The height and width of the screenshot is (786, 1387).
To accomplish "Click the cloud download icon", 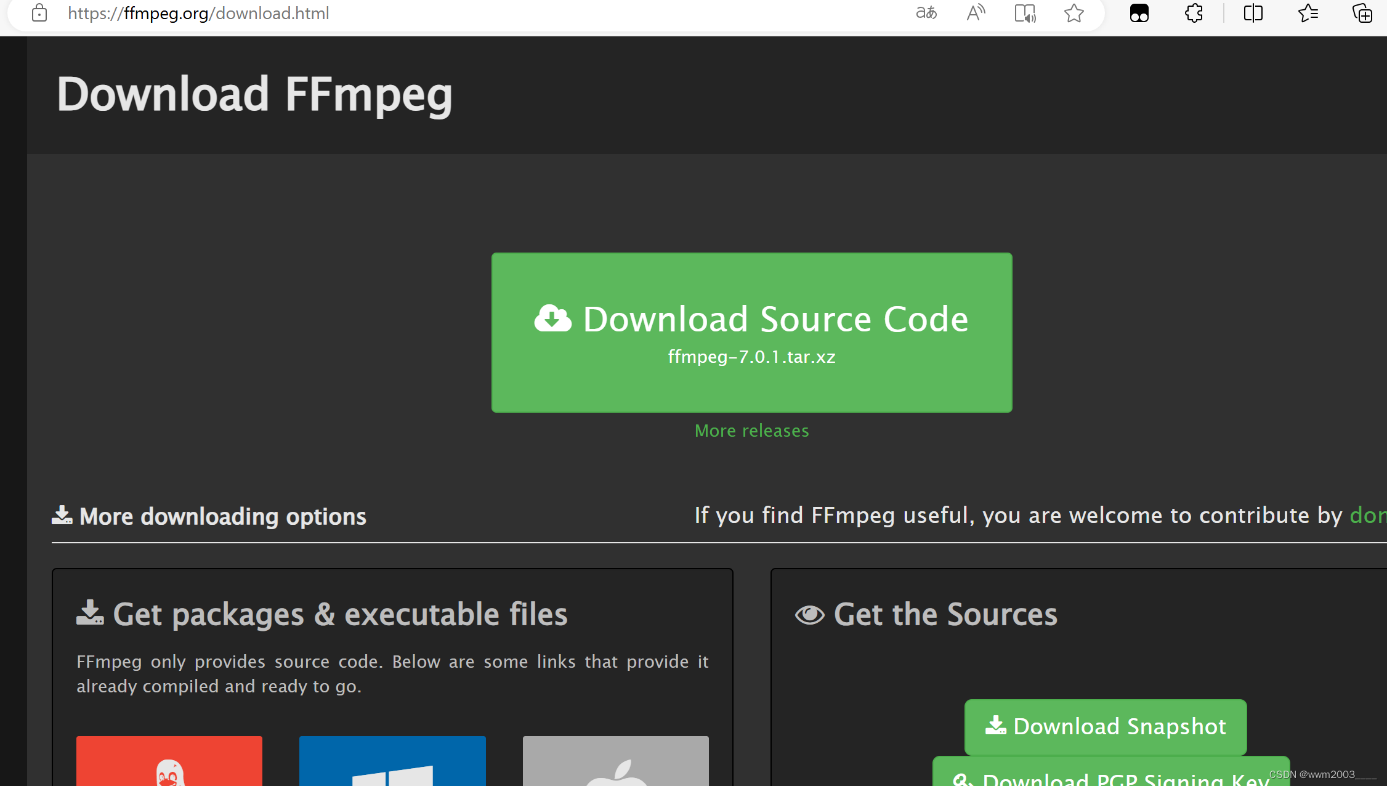I will (552, 318).
